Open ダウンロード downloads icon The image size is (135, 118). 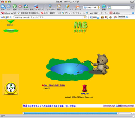67,7
